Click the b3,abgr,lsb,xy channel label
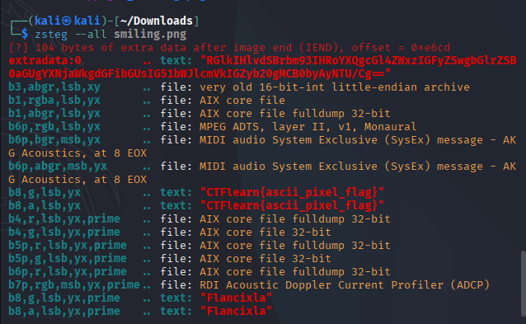Screen dimensions: 526x324 click(54, 87)
